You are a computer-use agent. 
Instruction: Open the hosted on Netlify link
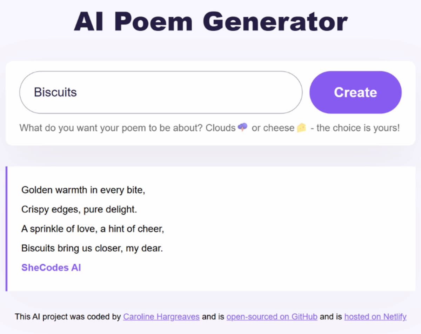click(375, 316)
